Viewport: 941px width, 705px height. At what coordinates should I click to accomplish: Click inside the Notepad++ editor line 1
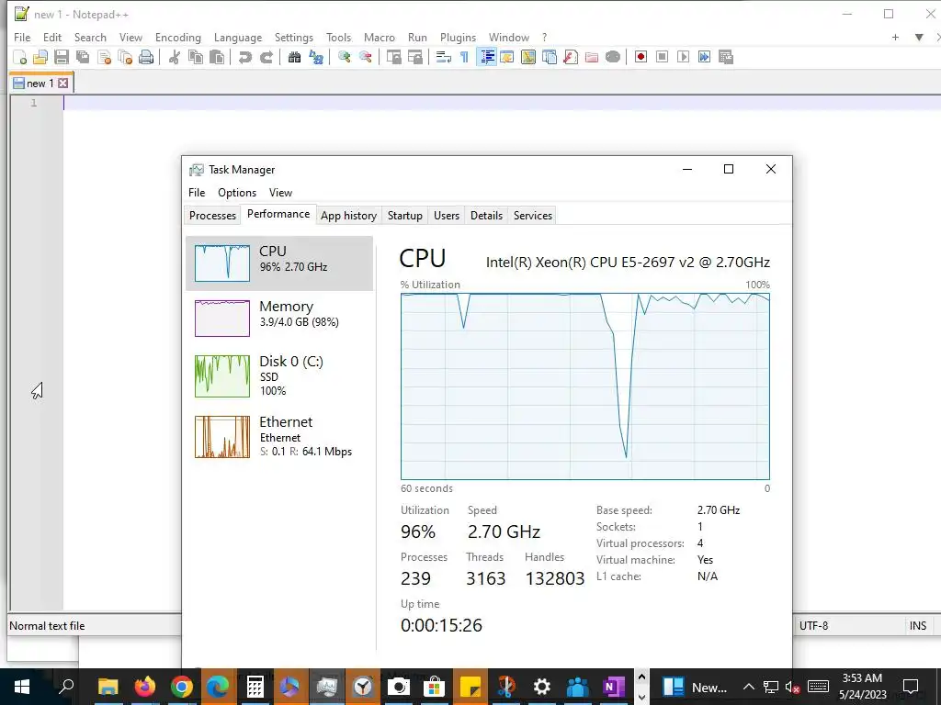(502, 103)
